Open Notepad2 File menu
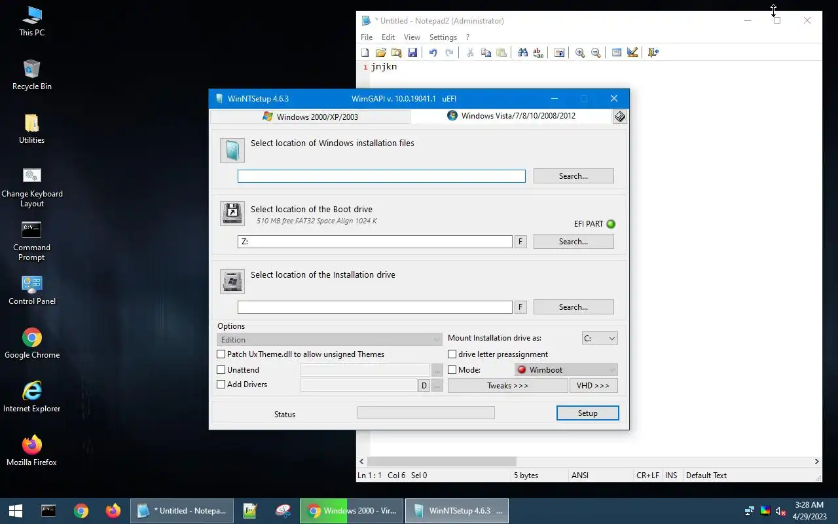This screenshot has height=524, width=838. tap(367, 37)
